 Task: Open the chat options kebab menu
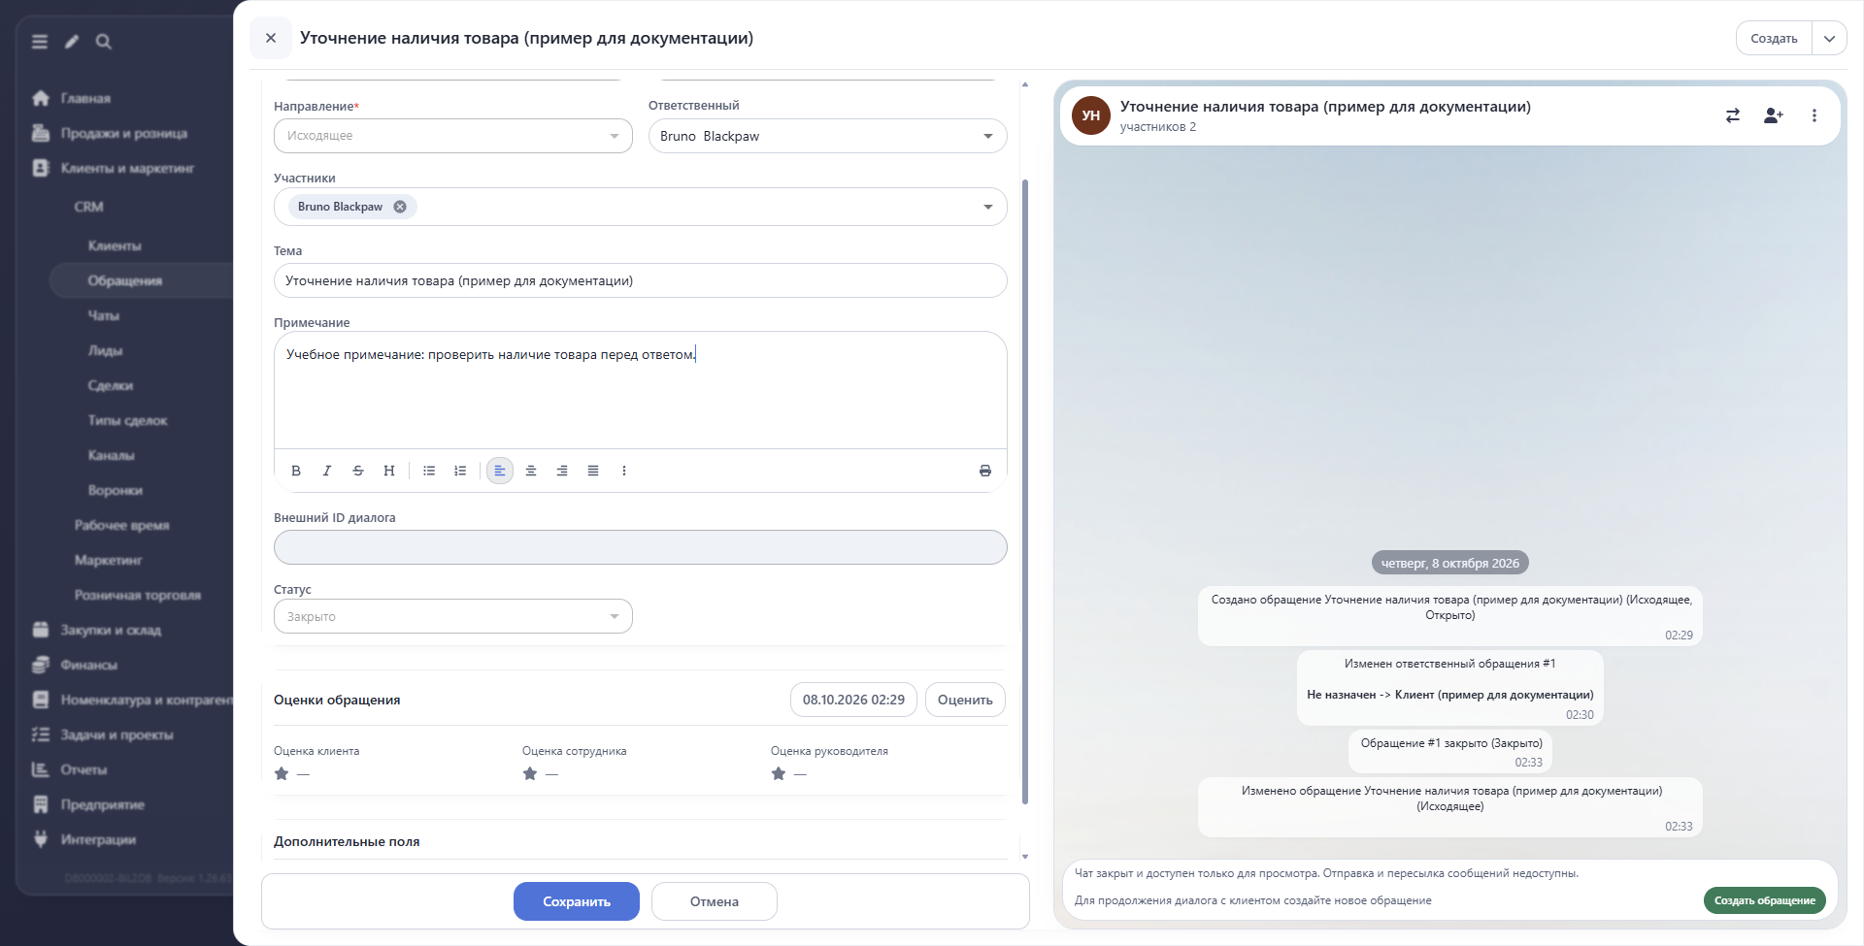pyautogui.click(x=1814, y=115)
